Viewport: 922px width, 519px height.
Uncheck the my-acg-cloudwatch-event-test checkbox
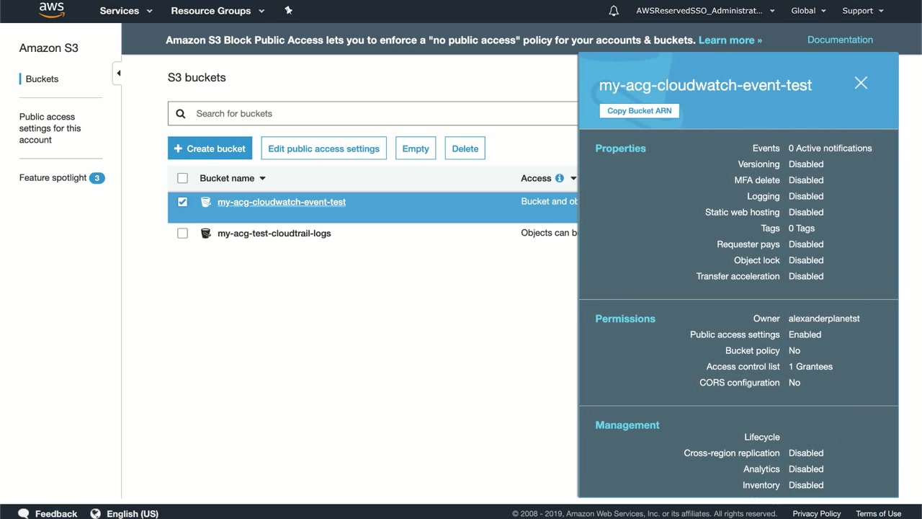tap(182, 202)
